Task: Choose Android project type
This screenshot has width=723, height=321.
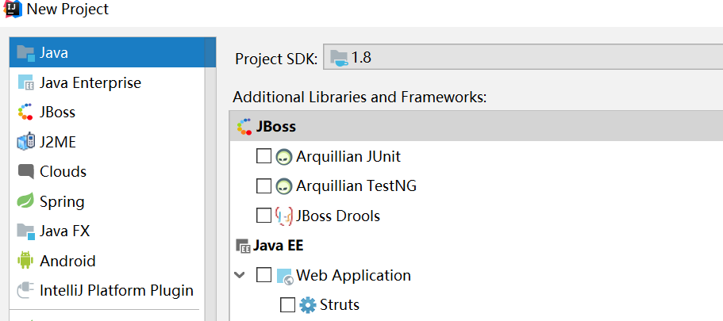Action: coord(107,261)
